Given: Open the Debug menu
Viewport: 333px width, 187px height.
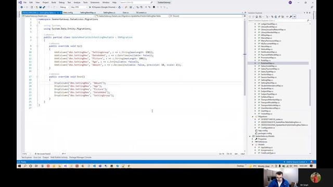Looking at the screenshot, I should [61, 3].
